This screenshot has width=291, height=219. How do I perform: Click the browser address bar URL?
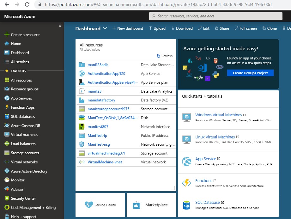tap(158, 4)
